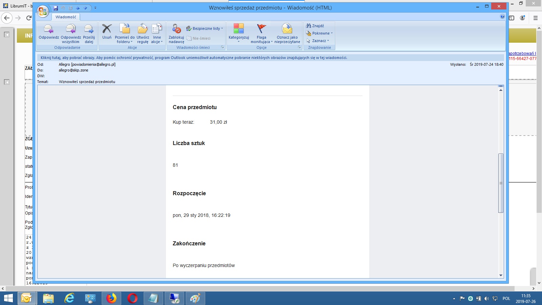Open the Office round button menu
The width and height of the screenshot is (542, 305).
coord(43,11)
